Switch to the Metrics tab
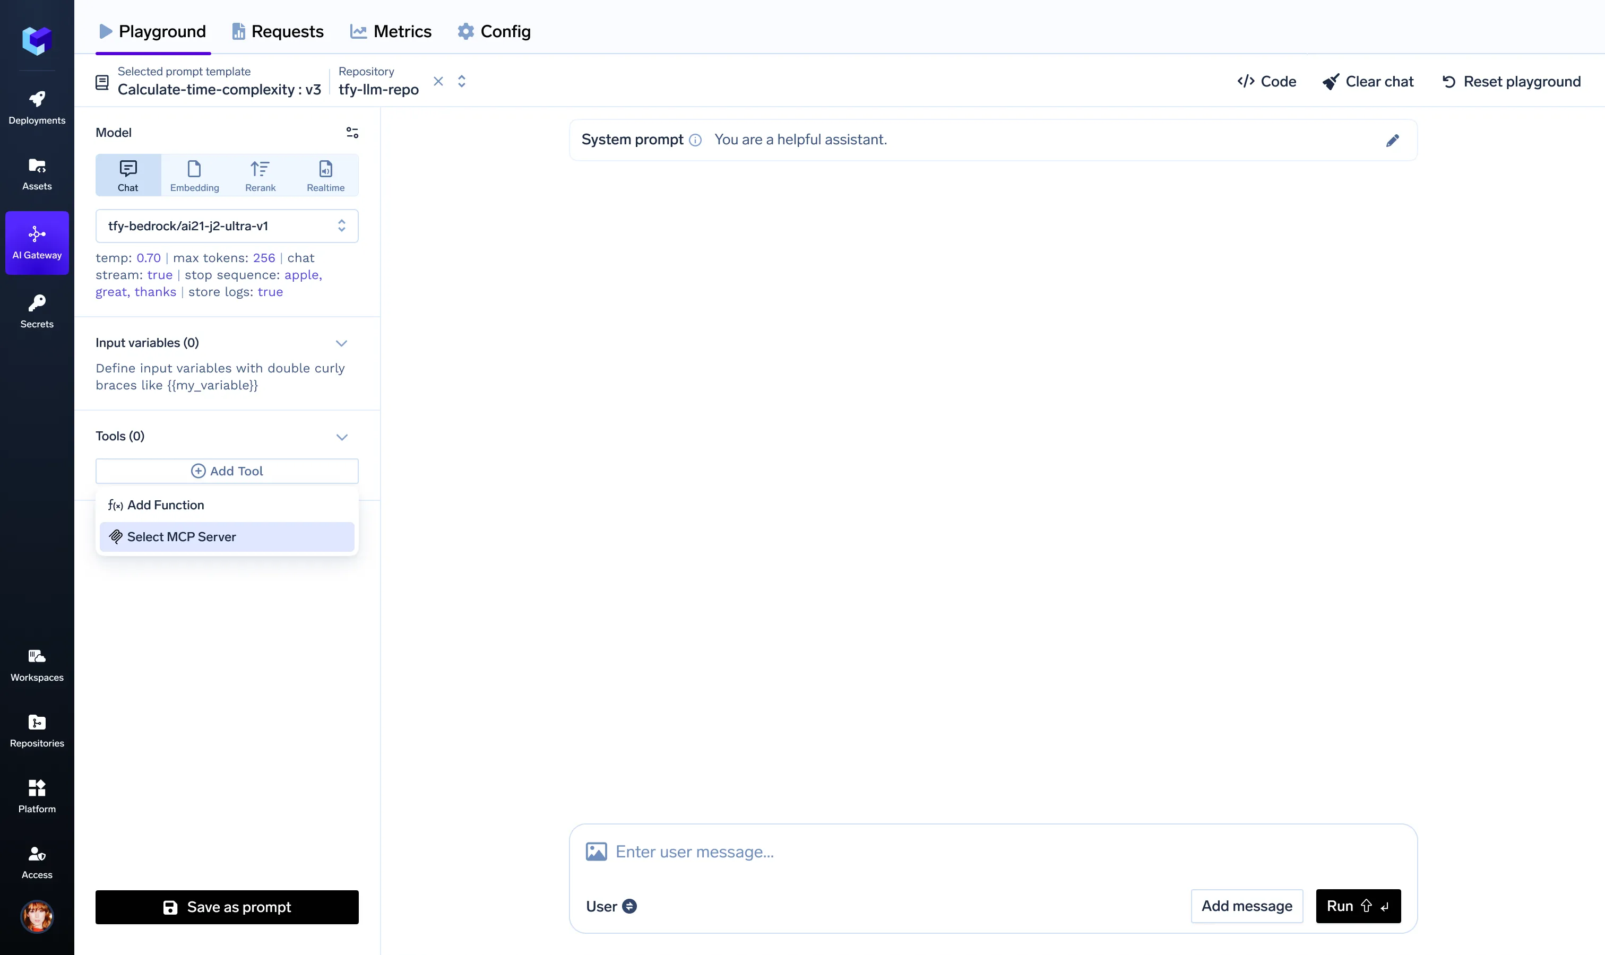Screen dimensions: 1605x955 pyautogui.click(x=391, y=31)
